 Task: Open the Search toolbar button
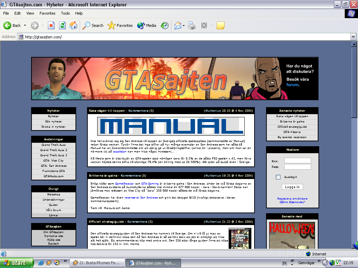pos(93,25)
